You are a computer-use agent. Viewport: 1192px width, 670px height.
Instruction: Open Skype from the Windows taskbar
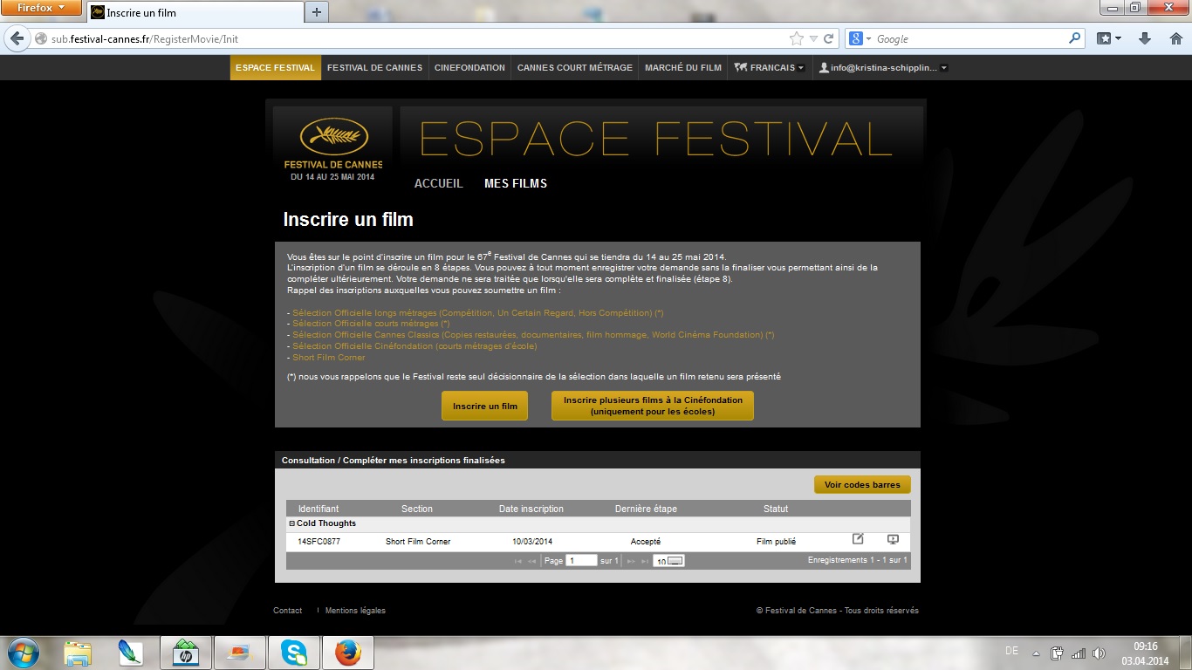294,653
